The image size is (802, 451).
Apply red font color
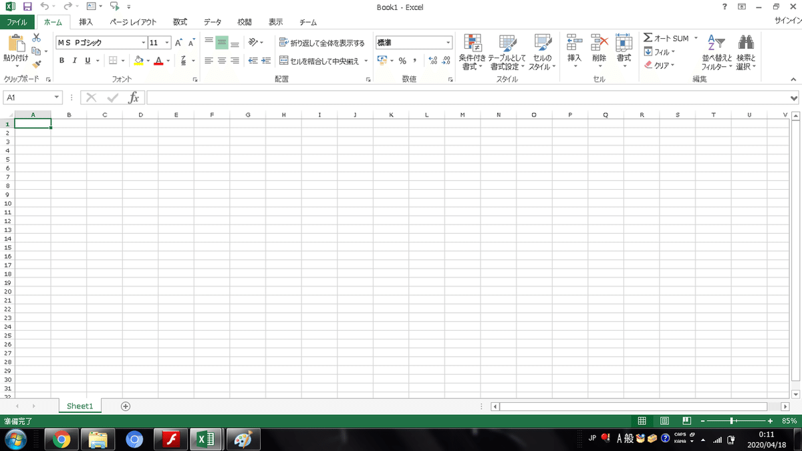pyautogui.click(x=158, y=61)
